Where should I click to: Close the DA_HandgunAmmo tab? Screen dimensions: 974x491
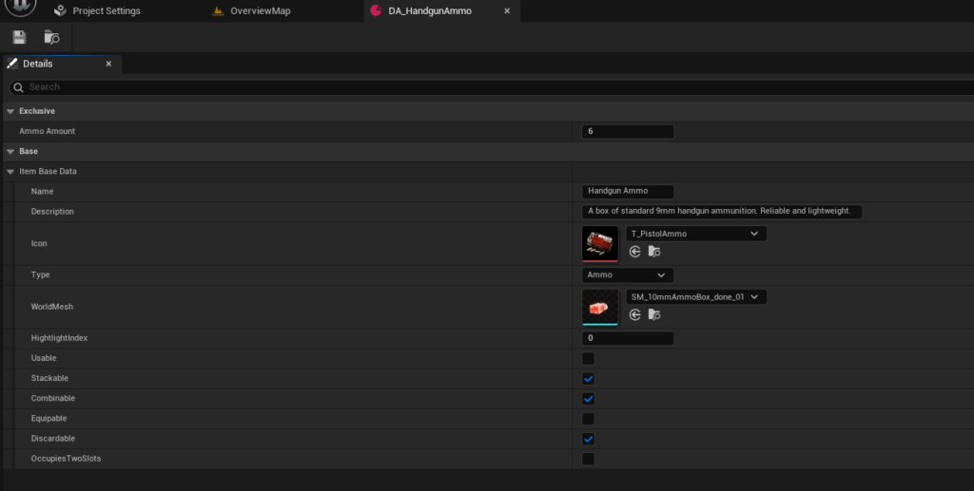coord(506,11)
